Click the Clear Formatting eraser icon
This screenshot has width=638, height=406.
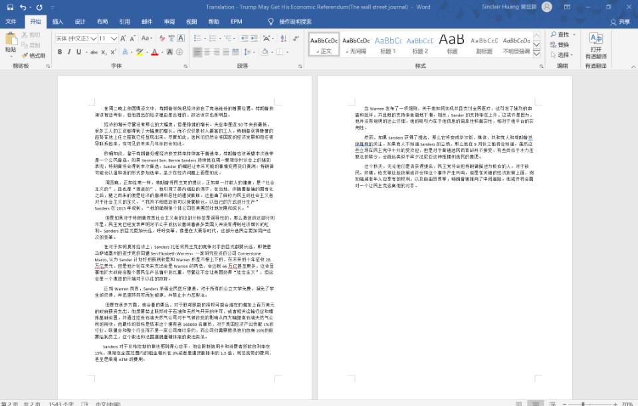(162, 38)
